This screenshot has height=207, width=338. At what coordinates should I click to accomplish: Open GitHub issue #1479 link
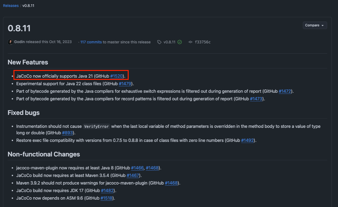(125, 84)
